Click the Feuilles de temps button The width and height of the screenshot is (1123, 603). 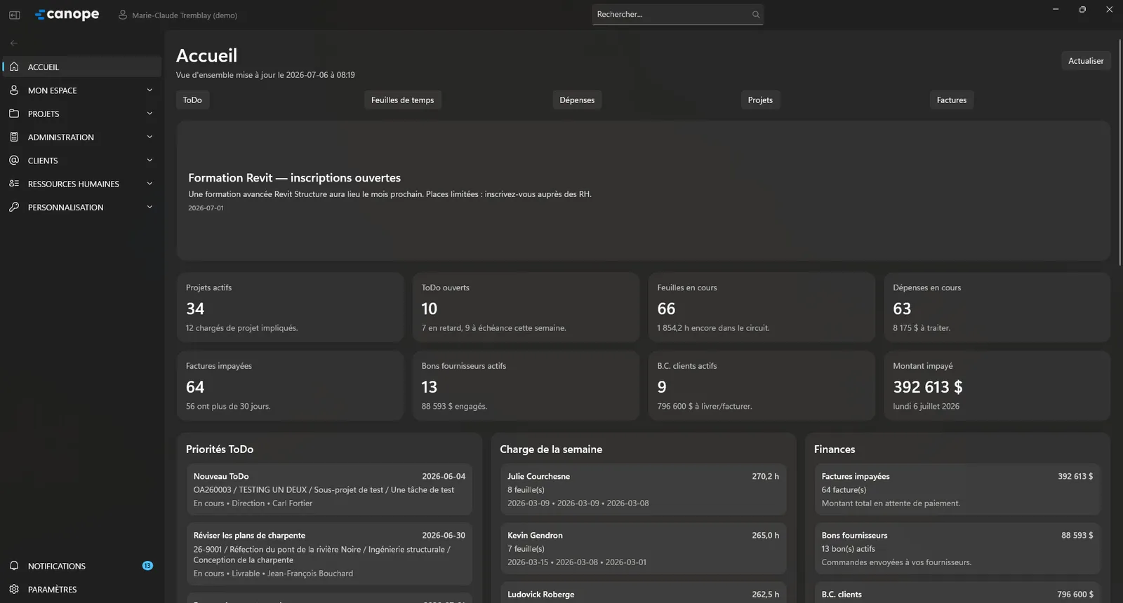(402, 100)
